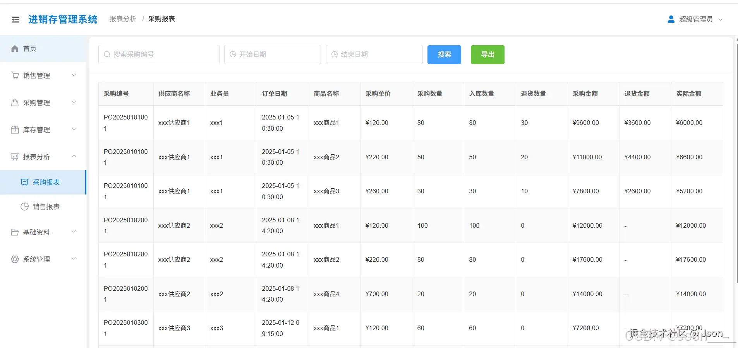The image size is (738, 348).
Task: Click the 超级管理员 user name
Action: 696,19
